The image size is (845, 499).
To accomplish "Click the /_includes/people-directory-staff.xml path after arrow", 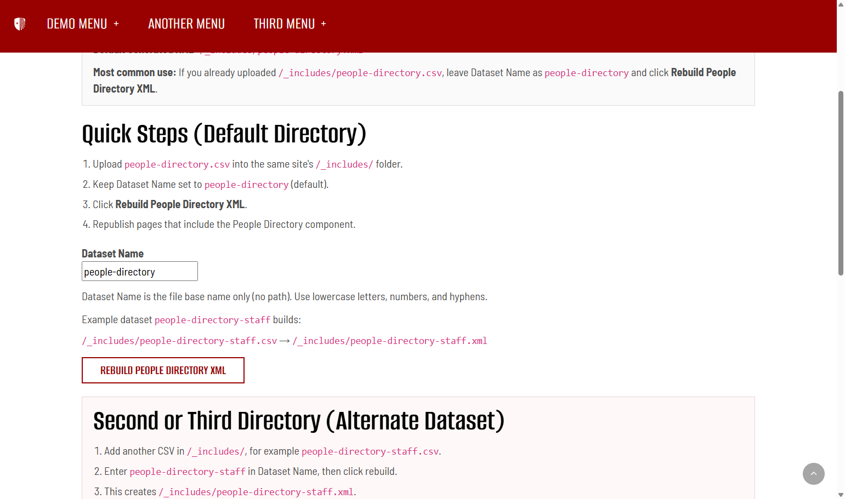I will (390, 341).
